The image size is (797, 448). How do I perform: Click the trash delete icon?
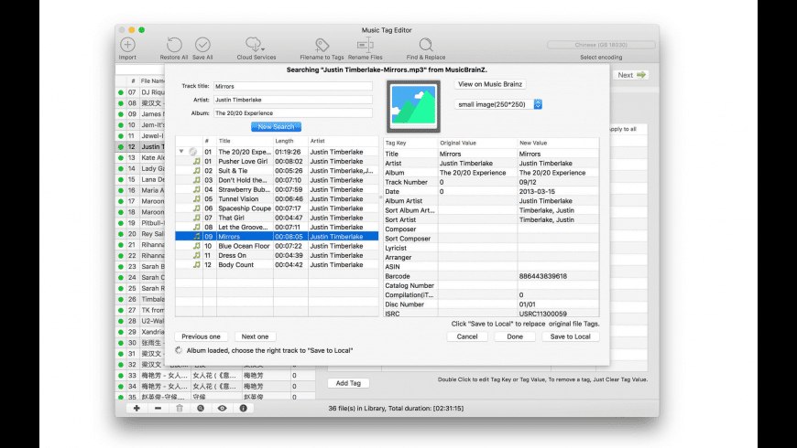point(180,408)
